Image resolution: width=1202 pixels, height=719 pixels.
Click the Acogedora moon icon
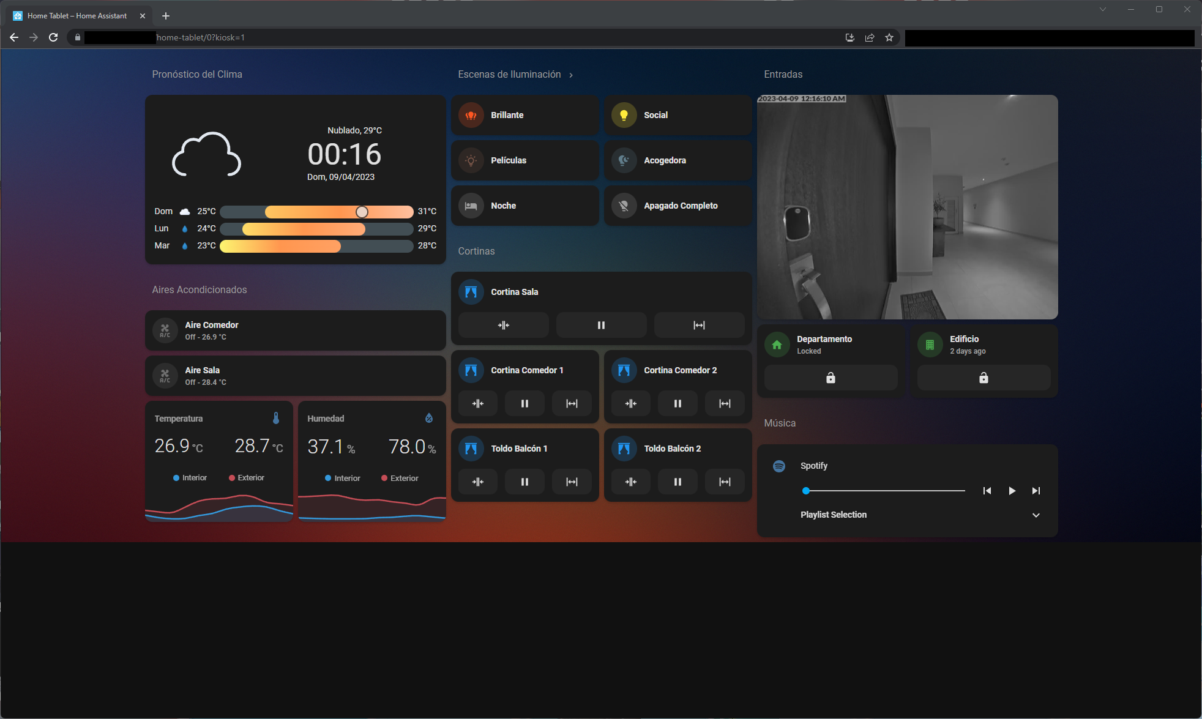coord(624,160)
